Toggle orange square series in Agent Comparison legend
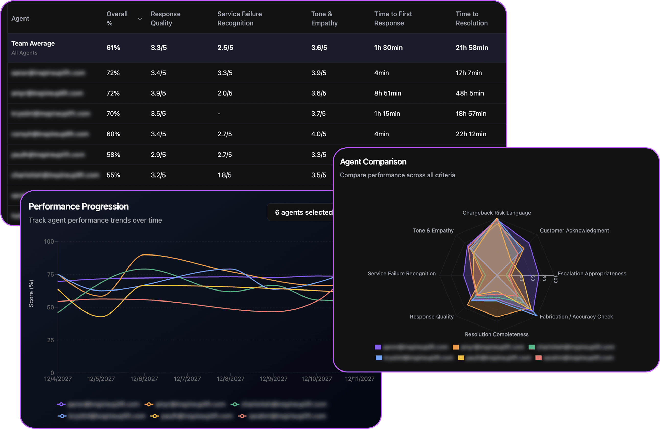The height and width of the screenshot is (429, 660). pyautogui.click(x=456, y=347)
